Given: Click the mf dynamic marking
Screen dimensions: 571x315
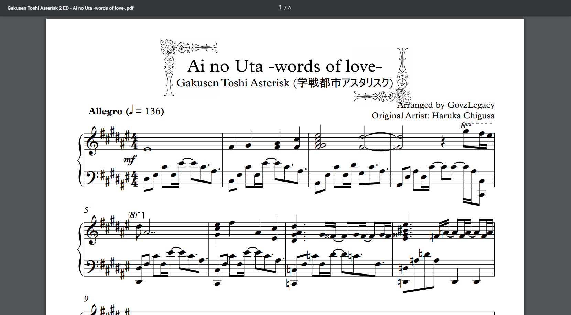Looking at the screenshot, I should (130, 160).
